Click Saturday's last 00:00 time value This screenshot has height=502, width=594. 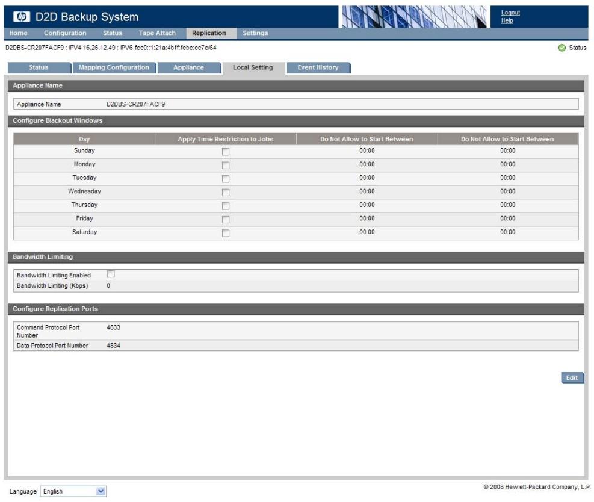(507, 232)
